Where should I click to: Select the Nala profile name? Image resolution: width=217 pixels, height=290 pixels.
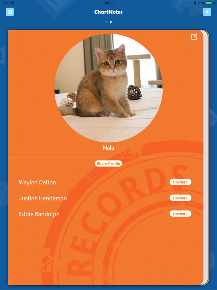point(108,148)
